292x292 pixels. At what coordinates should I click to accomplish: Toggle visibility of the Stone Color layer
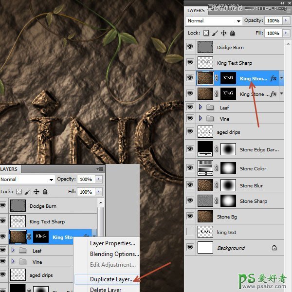(190, 168)
